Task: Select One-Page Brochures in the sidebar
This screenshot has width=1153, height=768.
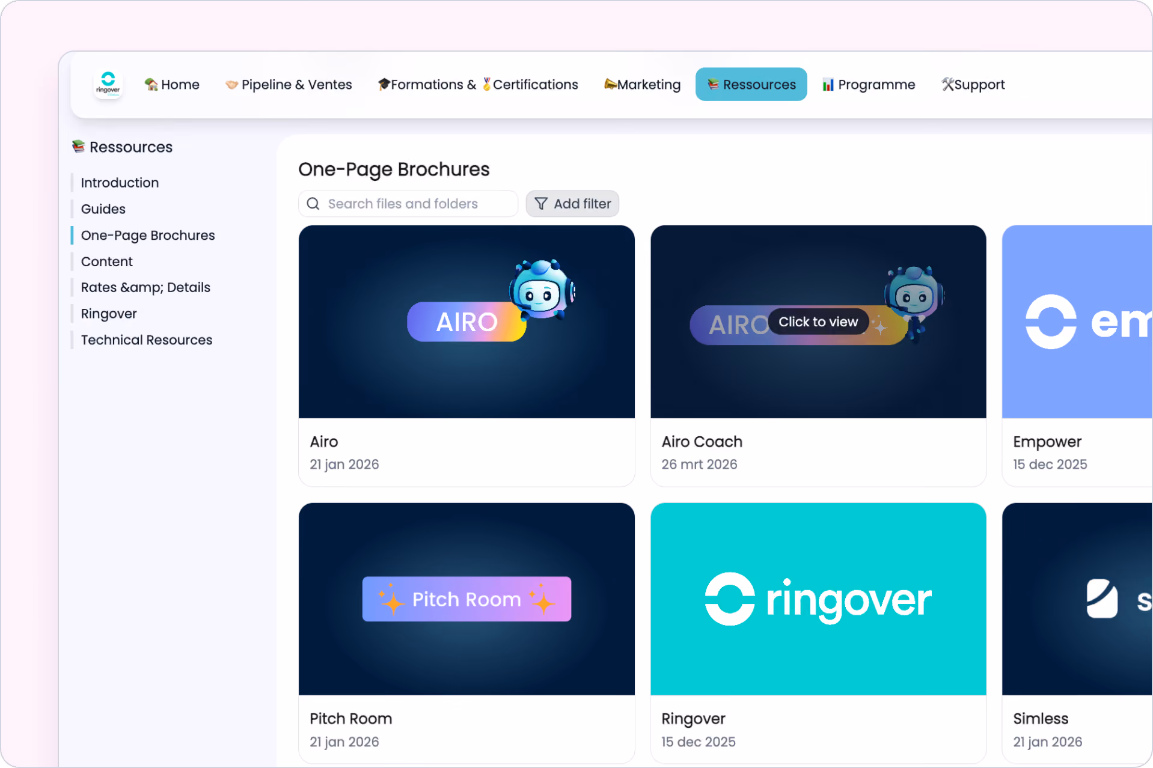Action: click(148, 236)
